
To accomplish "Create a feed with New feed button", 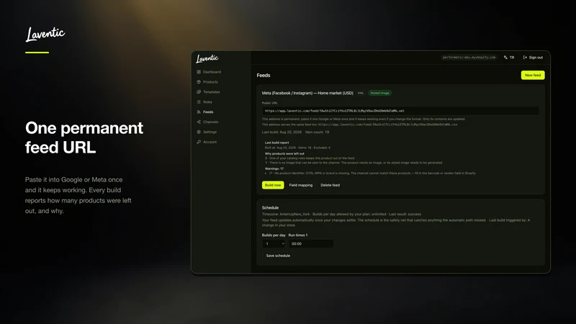I will [x=533, y=75].
